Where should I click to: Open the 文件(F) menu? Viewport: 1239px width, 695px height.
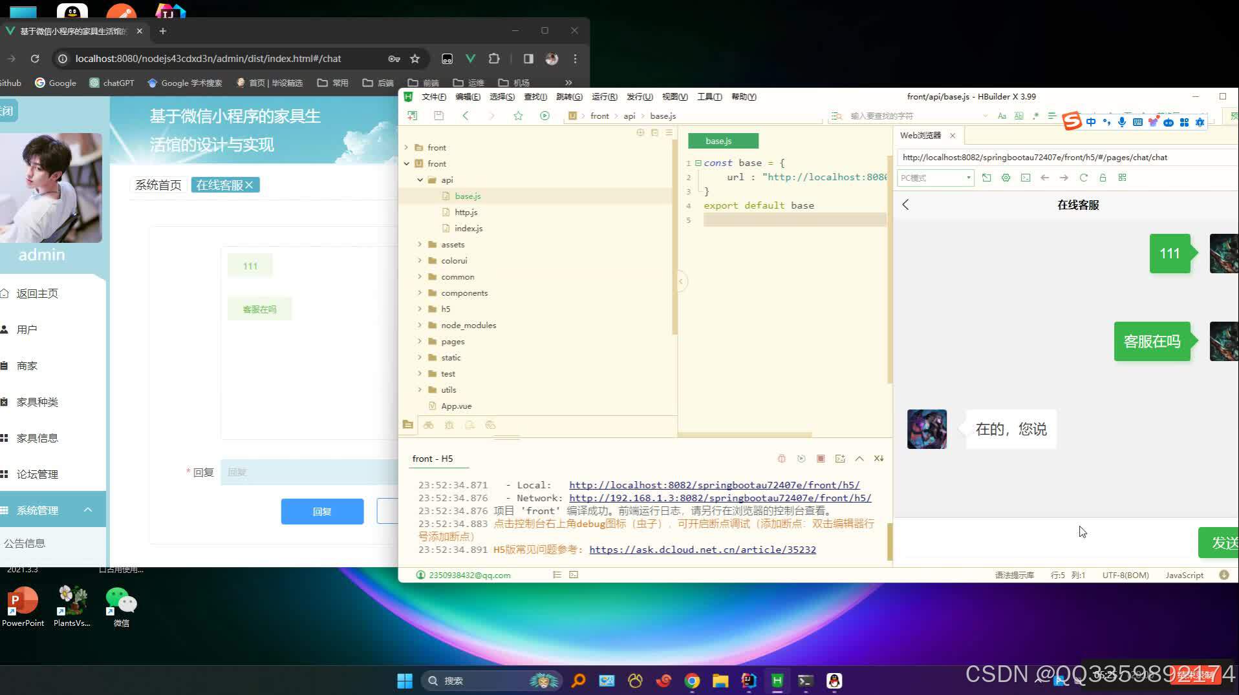433,97
